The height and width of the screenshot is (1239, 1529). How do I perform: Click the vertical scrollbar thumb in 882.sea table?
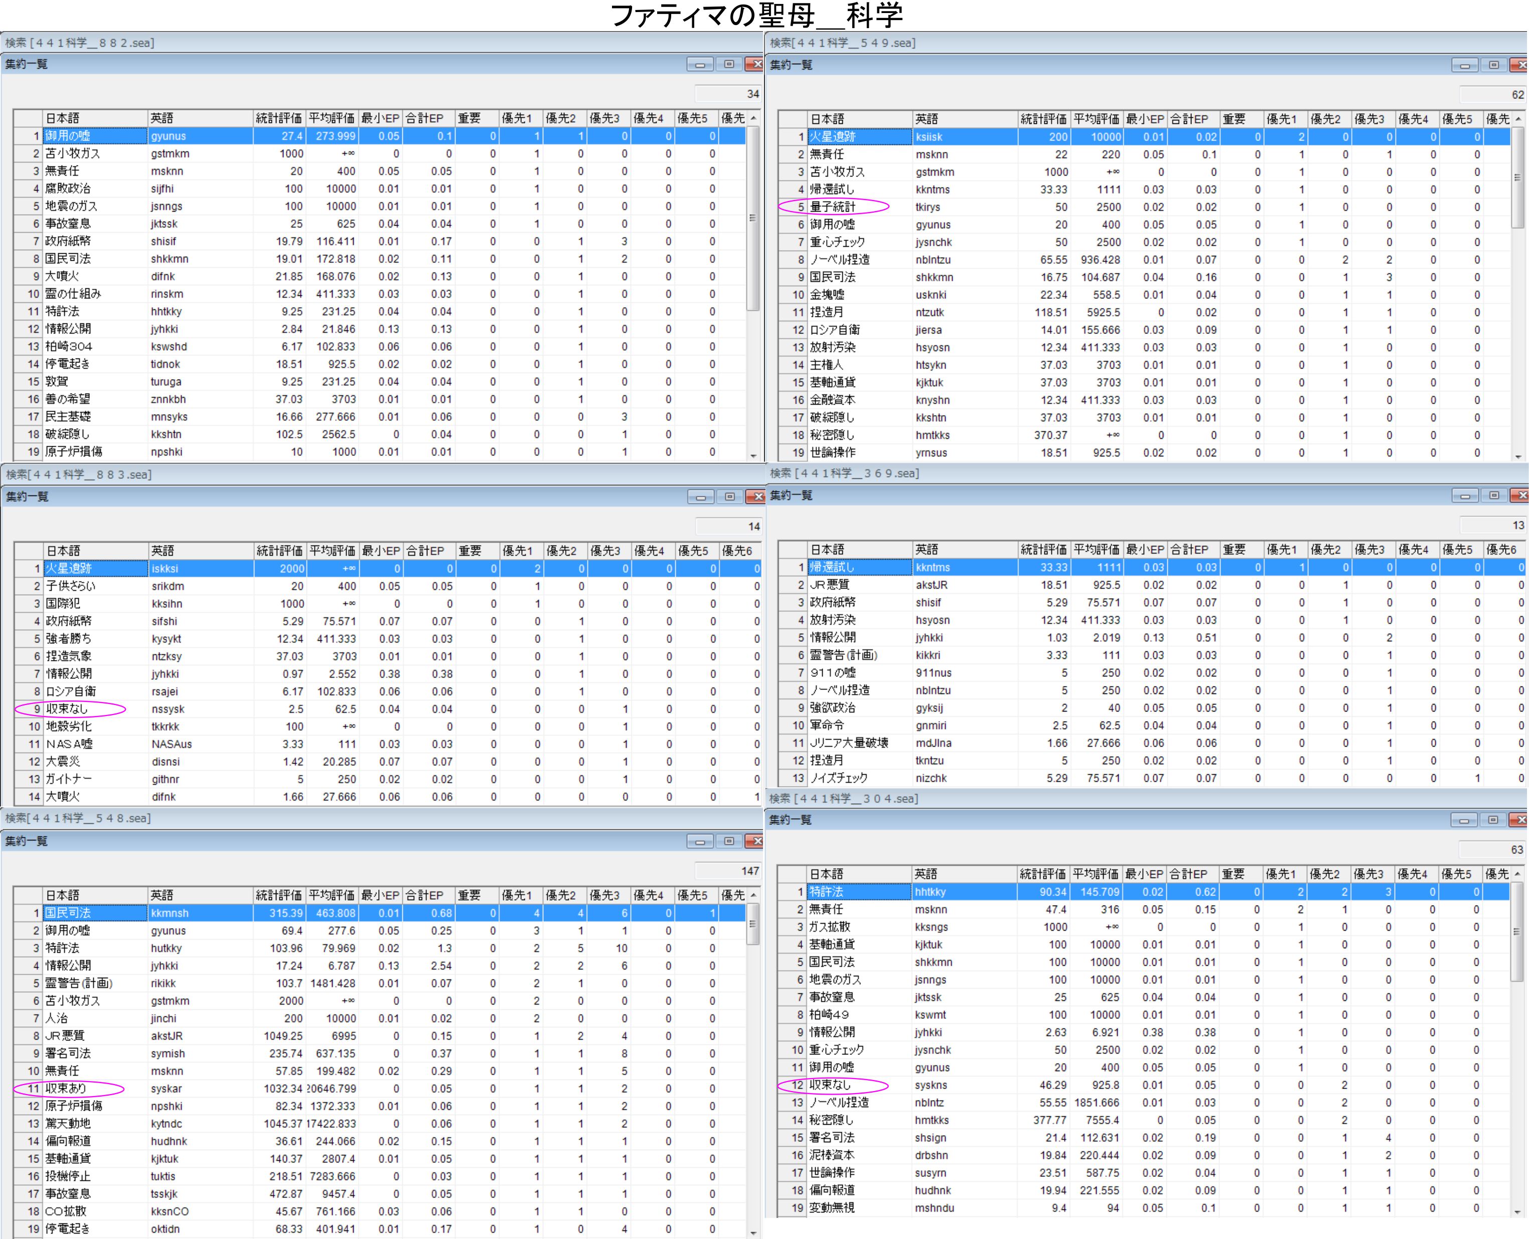coord(753,219)
